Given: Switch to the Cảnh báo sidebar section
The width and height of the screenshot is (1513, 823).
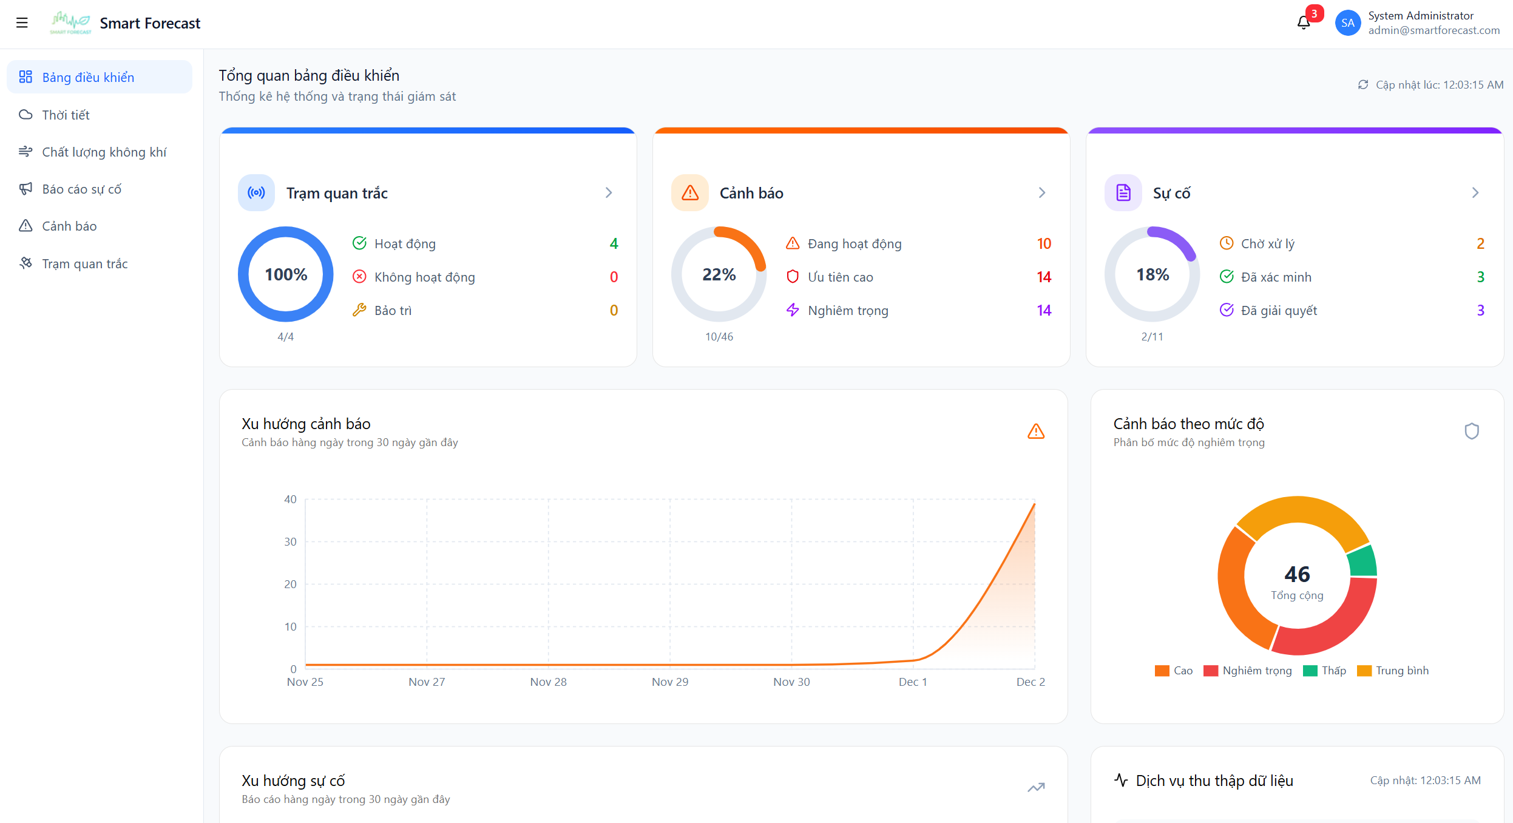Looking at the screenshot, I should [69, 226].
